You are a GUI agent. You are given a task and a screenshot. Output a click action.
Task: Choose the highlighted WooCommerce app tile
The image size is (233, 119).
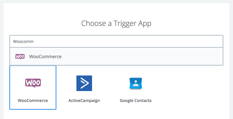(33, 88)
